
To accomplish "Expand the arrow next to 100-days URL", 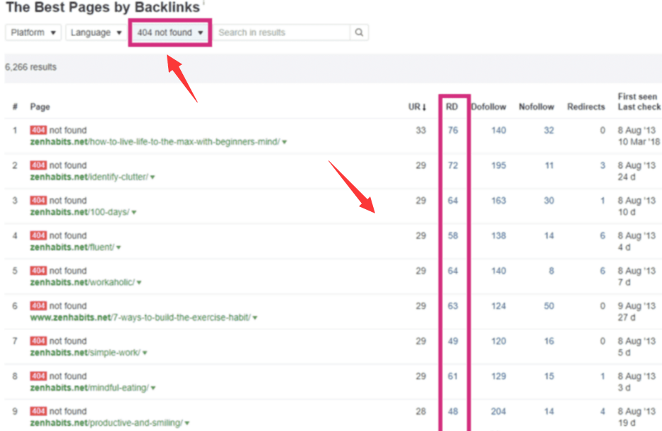I will click(x=134, y=213).
